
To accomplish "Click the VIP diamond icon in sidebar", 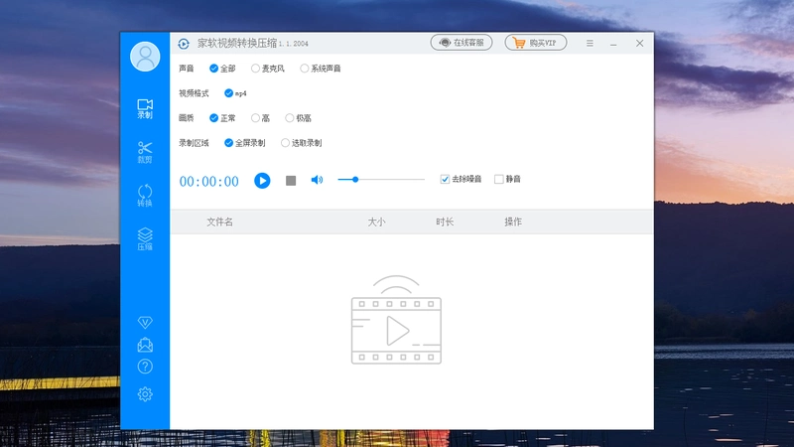I will [145, 322].
